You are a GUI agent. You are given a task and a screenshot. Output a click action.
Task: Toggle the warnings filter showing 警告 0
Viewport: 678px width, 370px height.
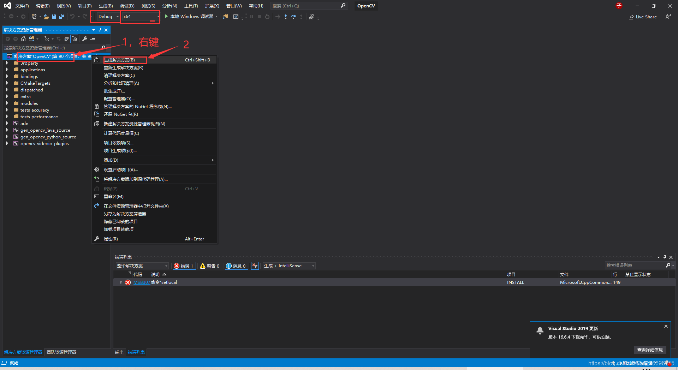210,266
